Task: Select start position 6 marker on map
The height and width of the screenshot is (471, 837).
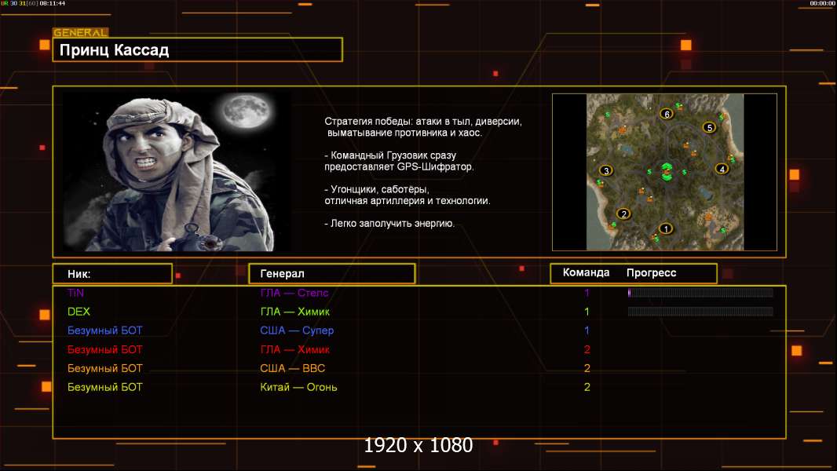Action: (667, 114)
